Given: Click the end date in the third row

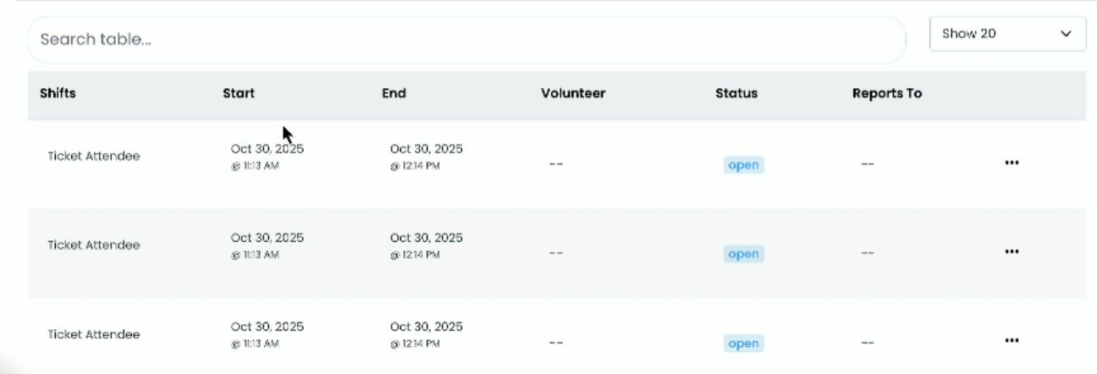Looking at the screenshot, I should pos(426,327).
